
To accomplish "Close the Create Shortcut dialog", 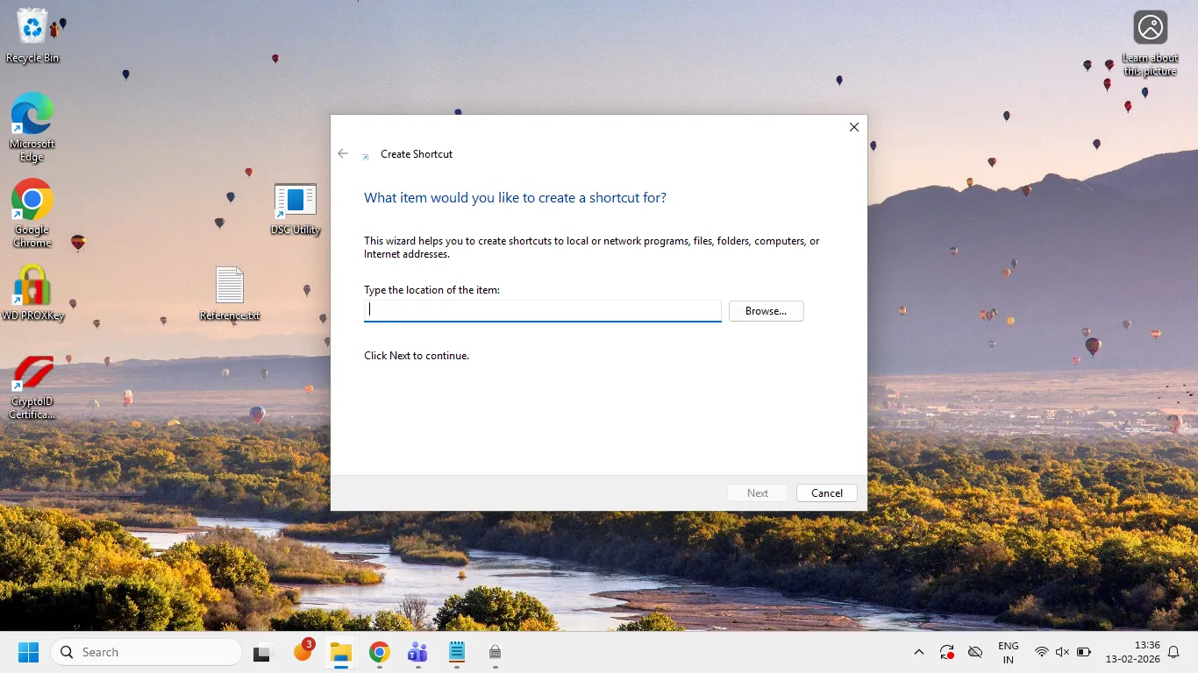I will 854,127.
